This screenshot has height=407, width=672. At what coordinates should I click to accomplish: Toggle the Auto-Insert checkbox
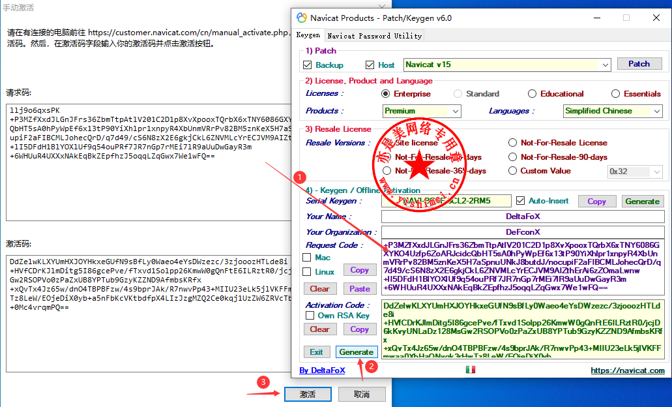click(520, 201)
